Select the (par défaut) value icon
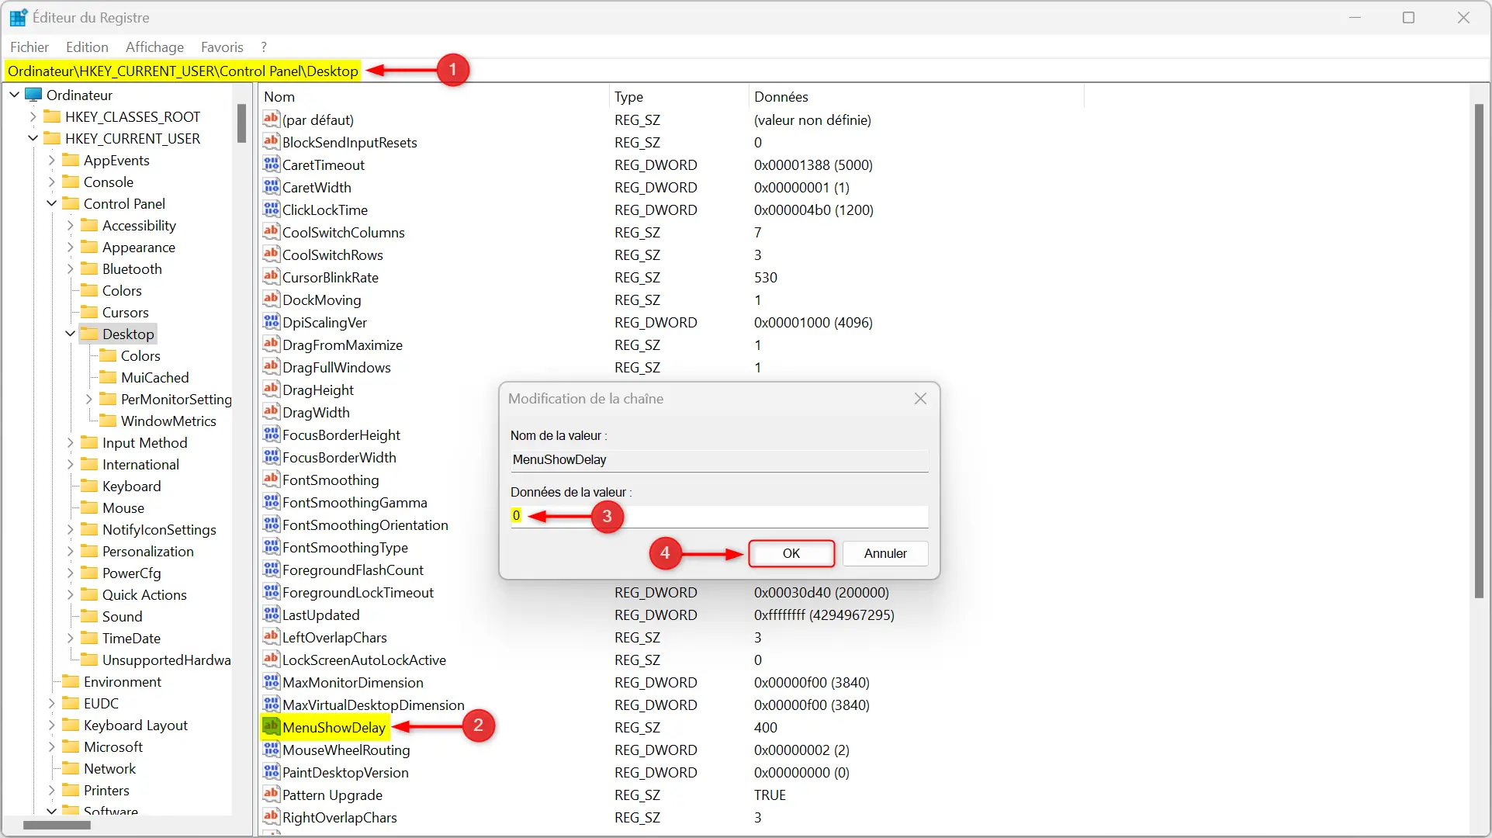Viewport: 1492px width, 838px height. (x=271, y=119)
